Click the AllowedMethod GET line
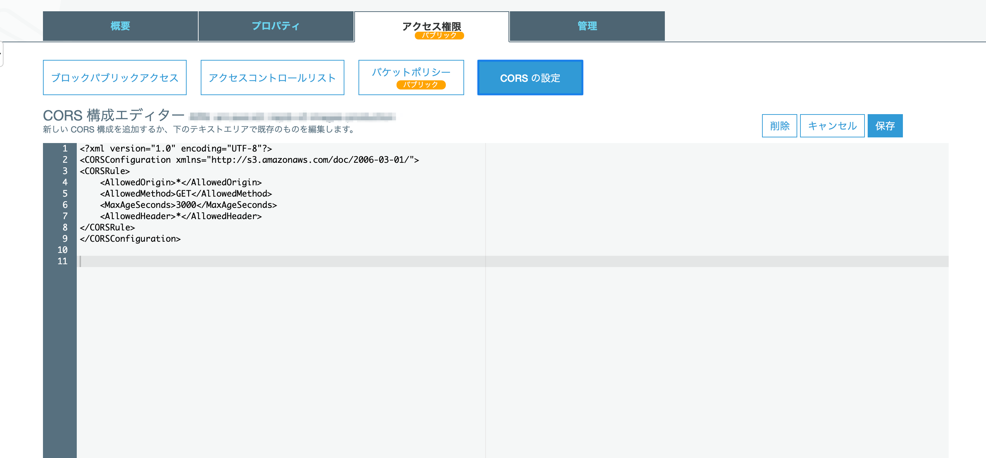The image size is (986, 458). pyautogui.click(x=186, y=194)
